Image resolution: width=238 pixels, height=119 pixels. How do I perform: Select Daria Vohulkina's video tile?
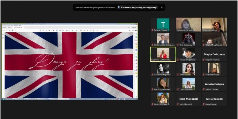pyautogui.click(x=189, y=84)
